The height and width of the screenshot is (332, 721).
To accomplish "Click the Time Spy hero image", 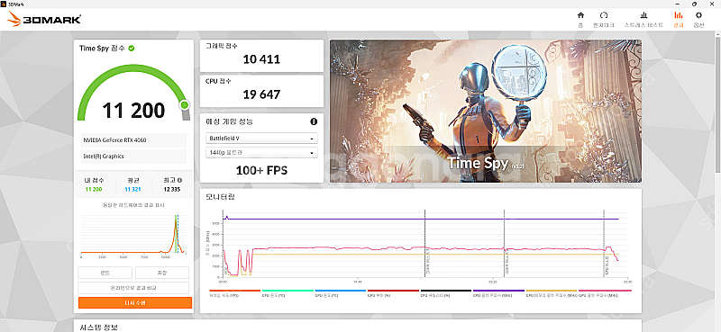I will pos(486,112).
